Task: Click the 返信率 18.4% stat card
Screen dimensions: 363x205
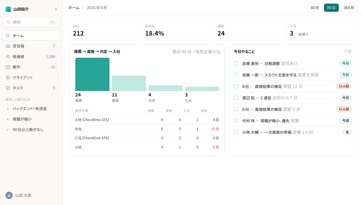Action: (177, 31)
